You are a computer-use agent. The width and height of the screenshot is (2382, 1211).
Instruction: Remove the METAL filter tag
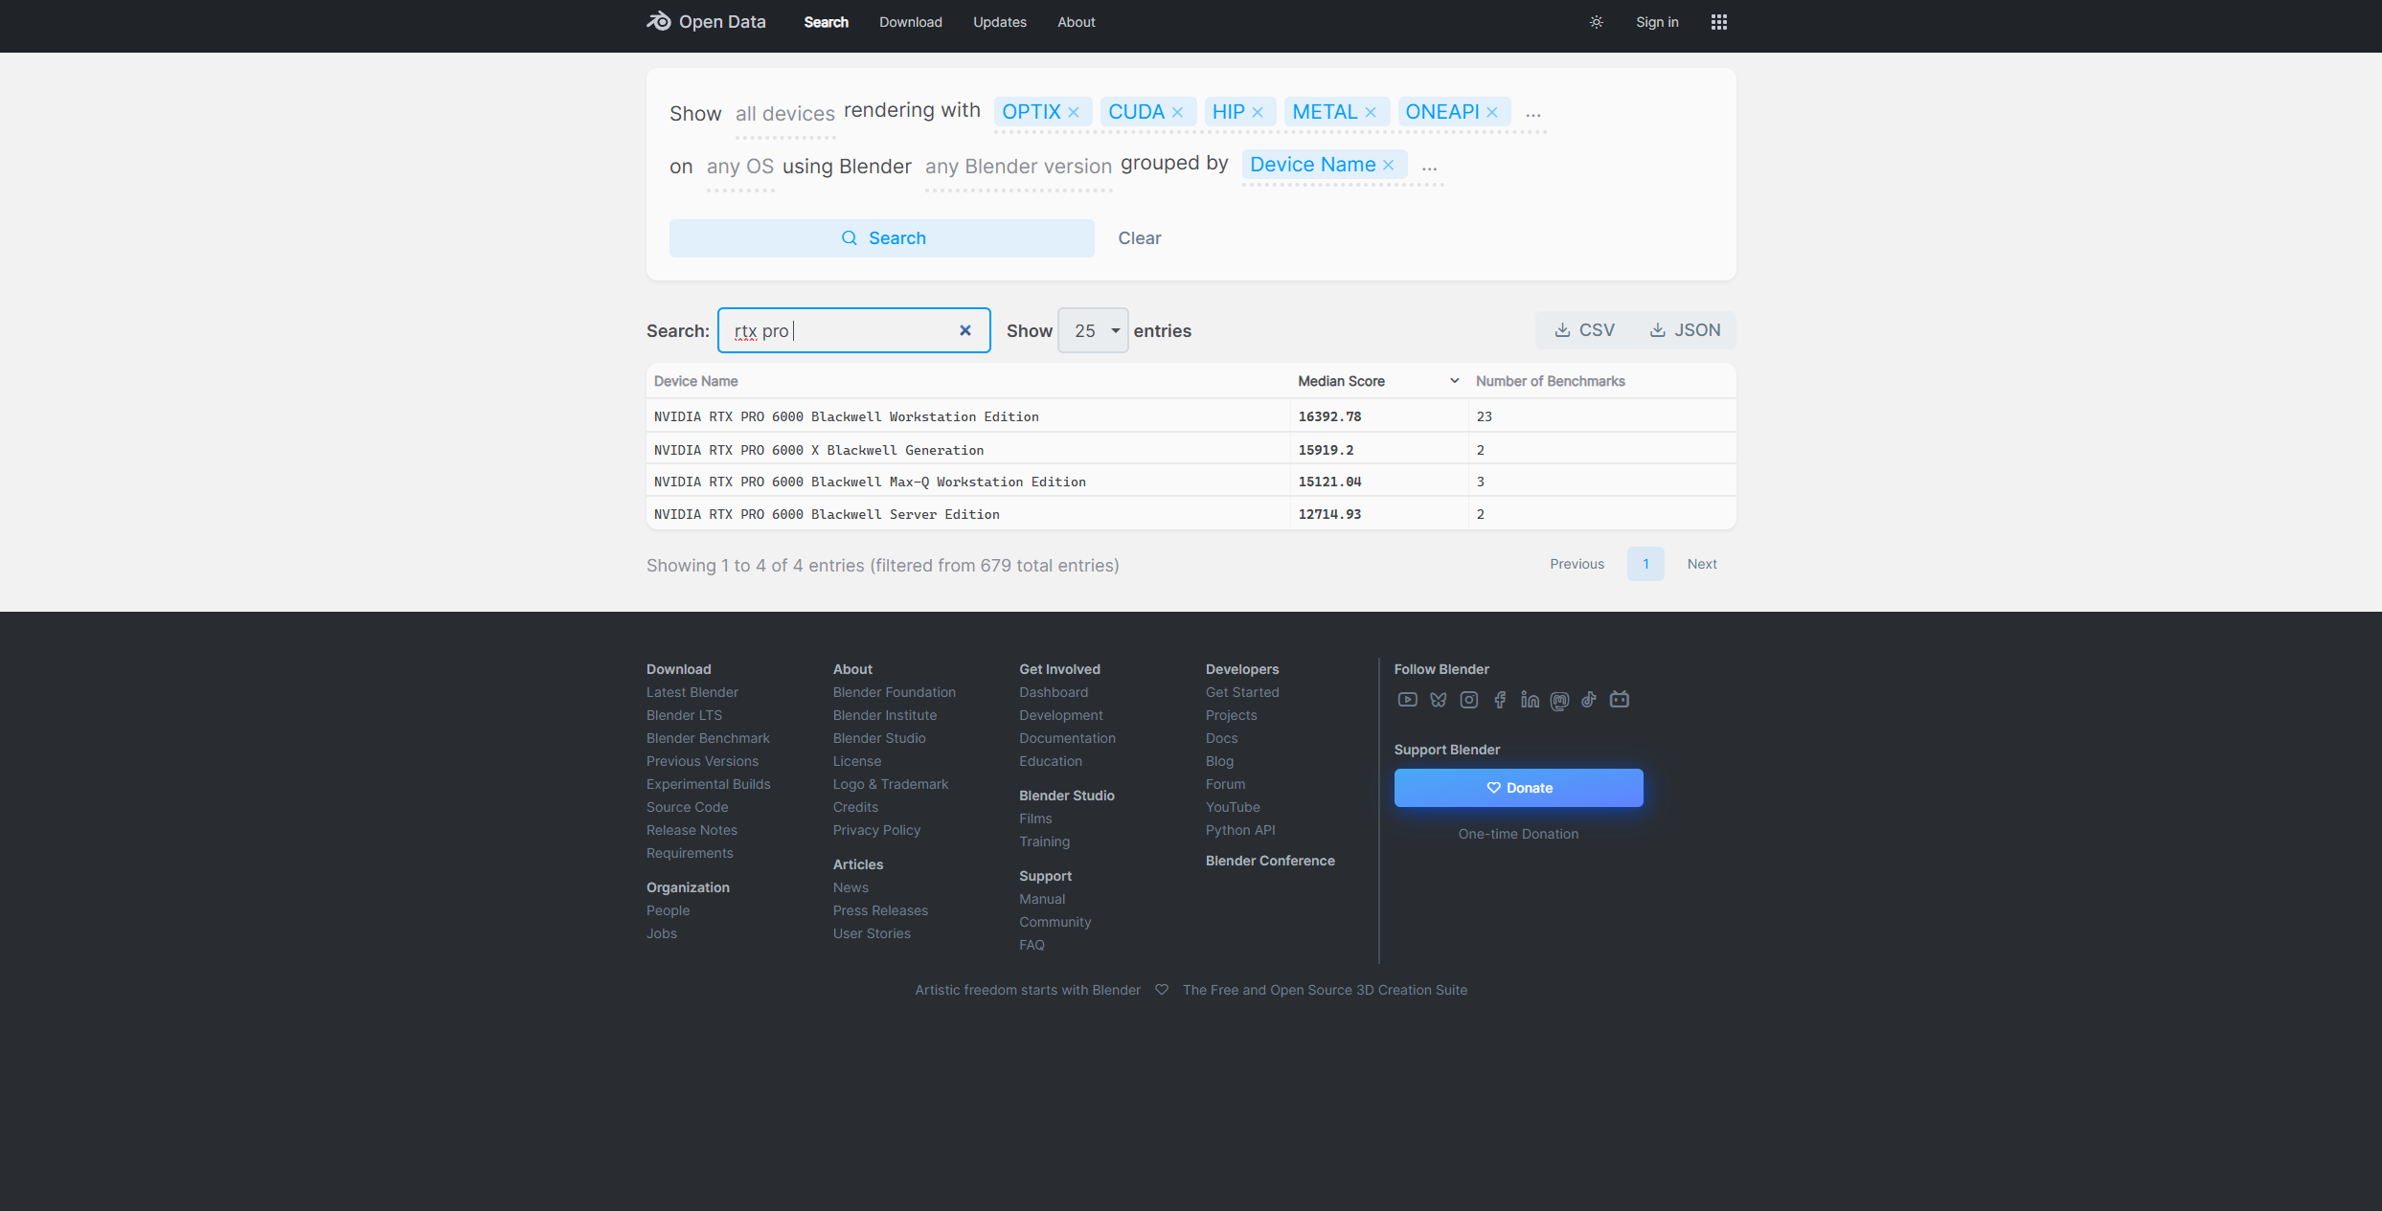click(1371, 113)
